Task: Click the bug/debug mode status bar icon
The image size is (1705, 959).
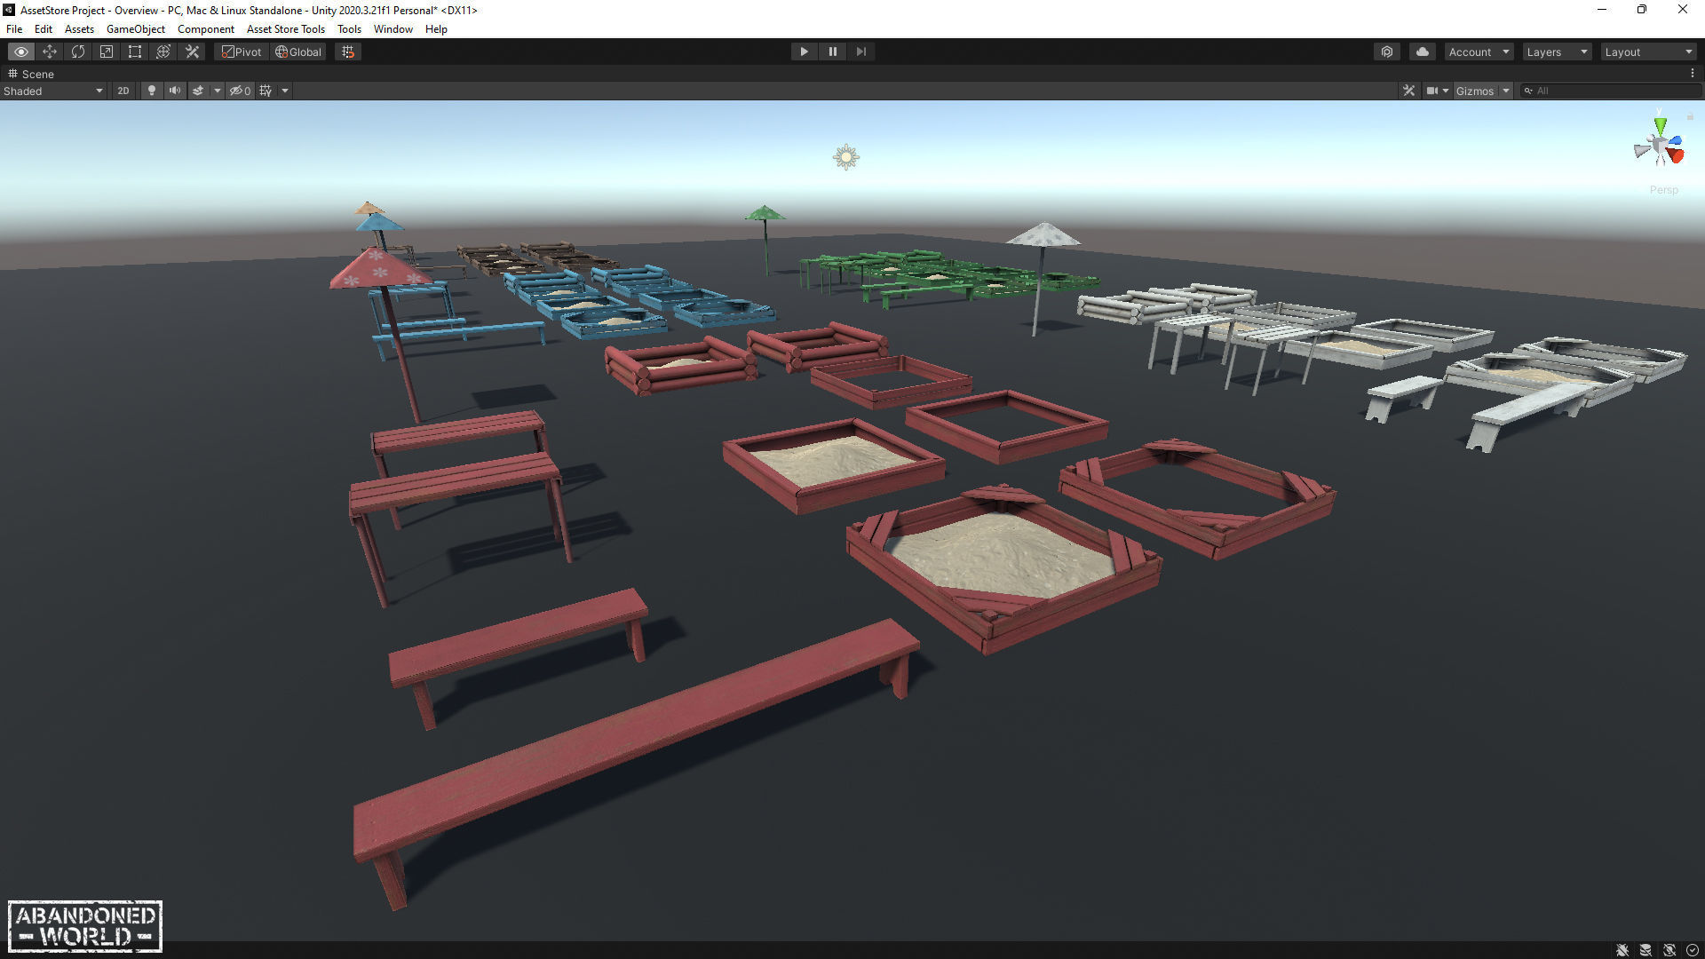Action: (x=1622, y=950)
